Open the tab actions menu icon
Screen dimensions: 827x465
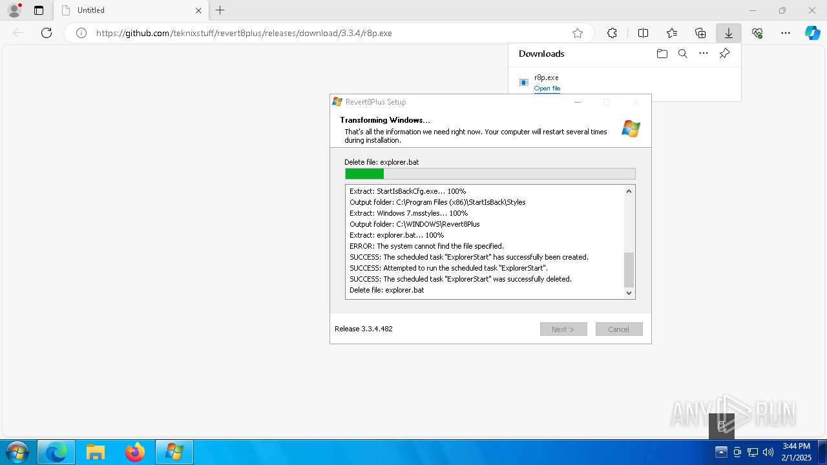point(39,10)
